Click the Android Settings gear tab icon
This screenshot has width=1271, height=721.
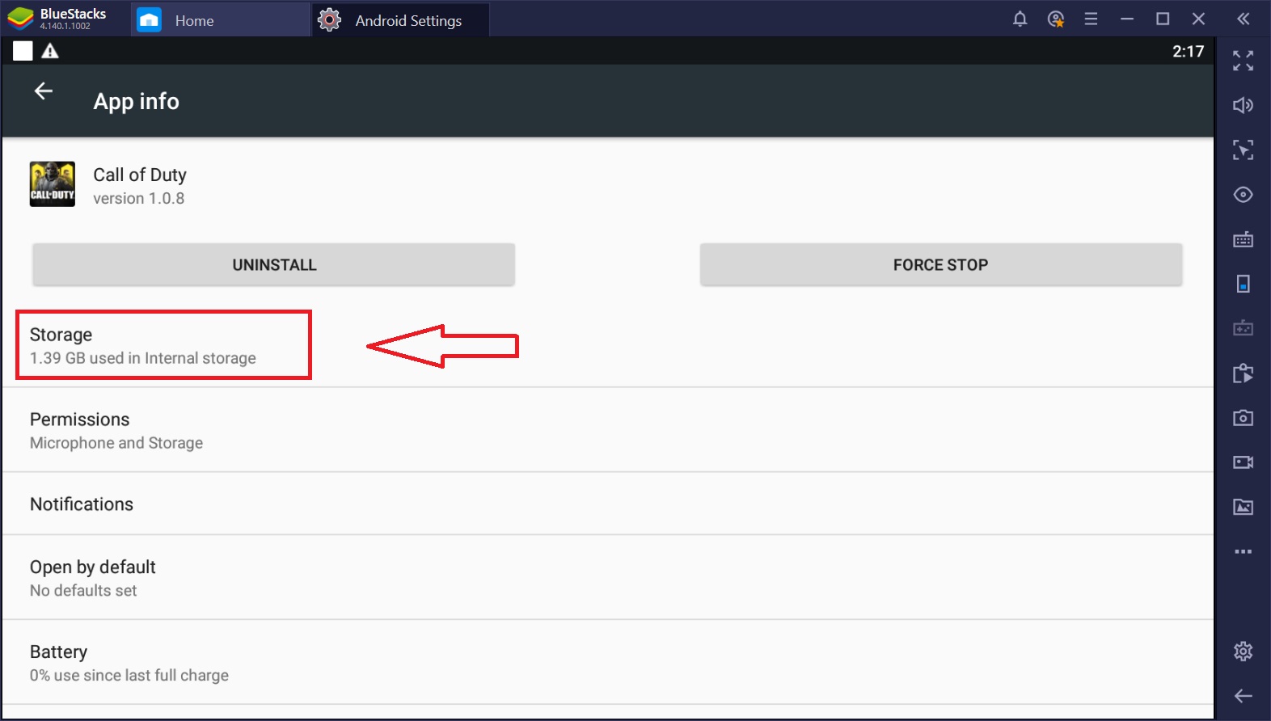(329, 20)
